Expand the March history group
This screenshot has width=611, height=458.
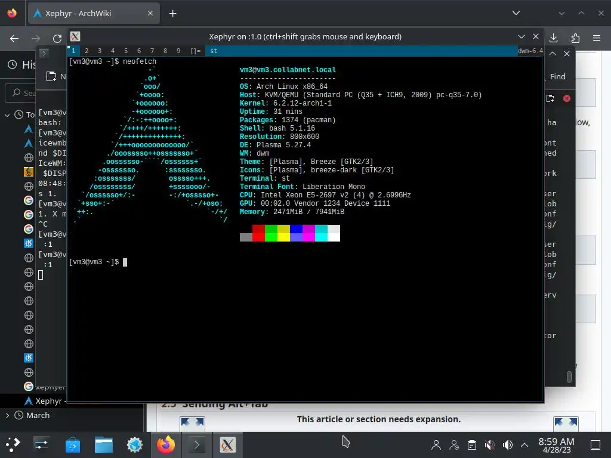coord(7,416)
